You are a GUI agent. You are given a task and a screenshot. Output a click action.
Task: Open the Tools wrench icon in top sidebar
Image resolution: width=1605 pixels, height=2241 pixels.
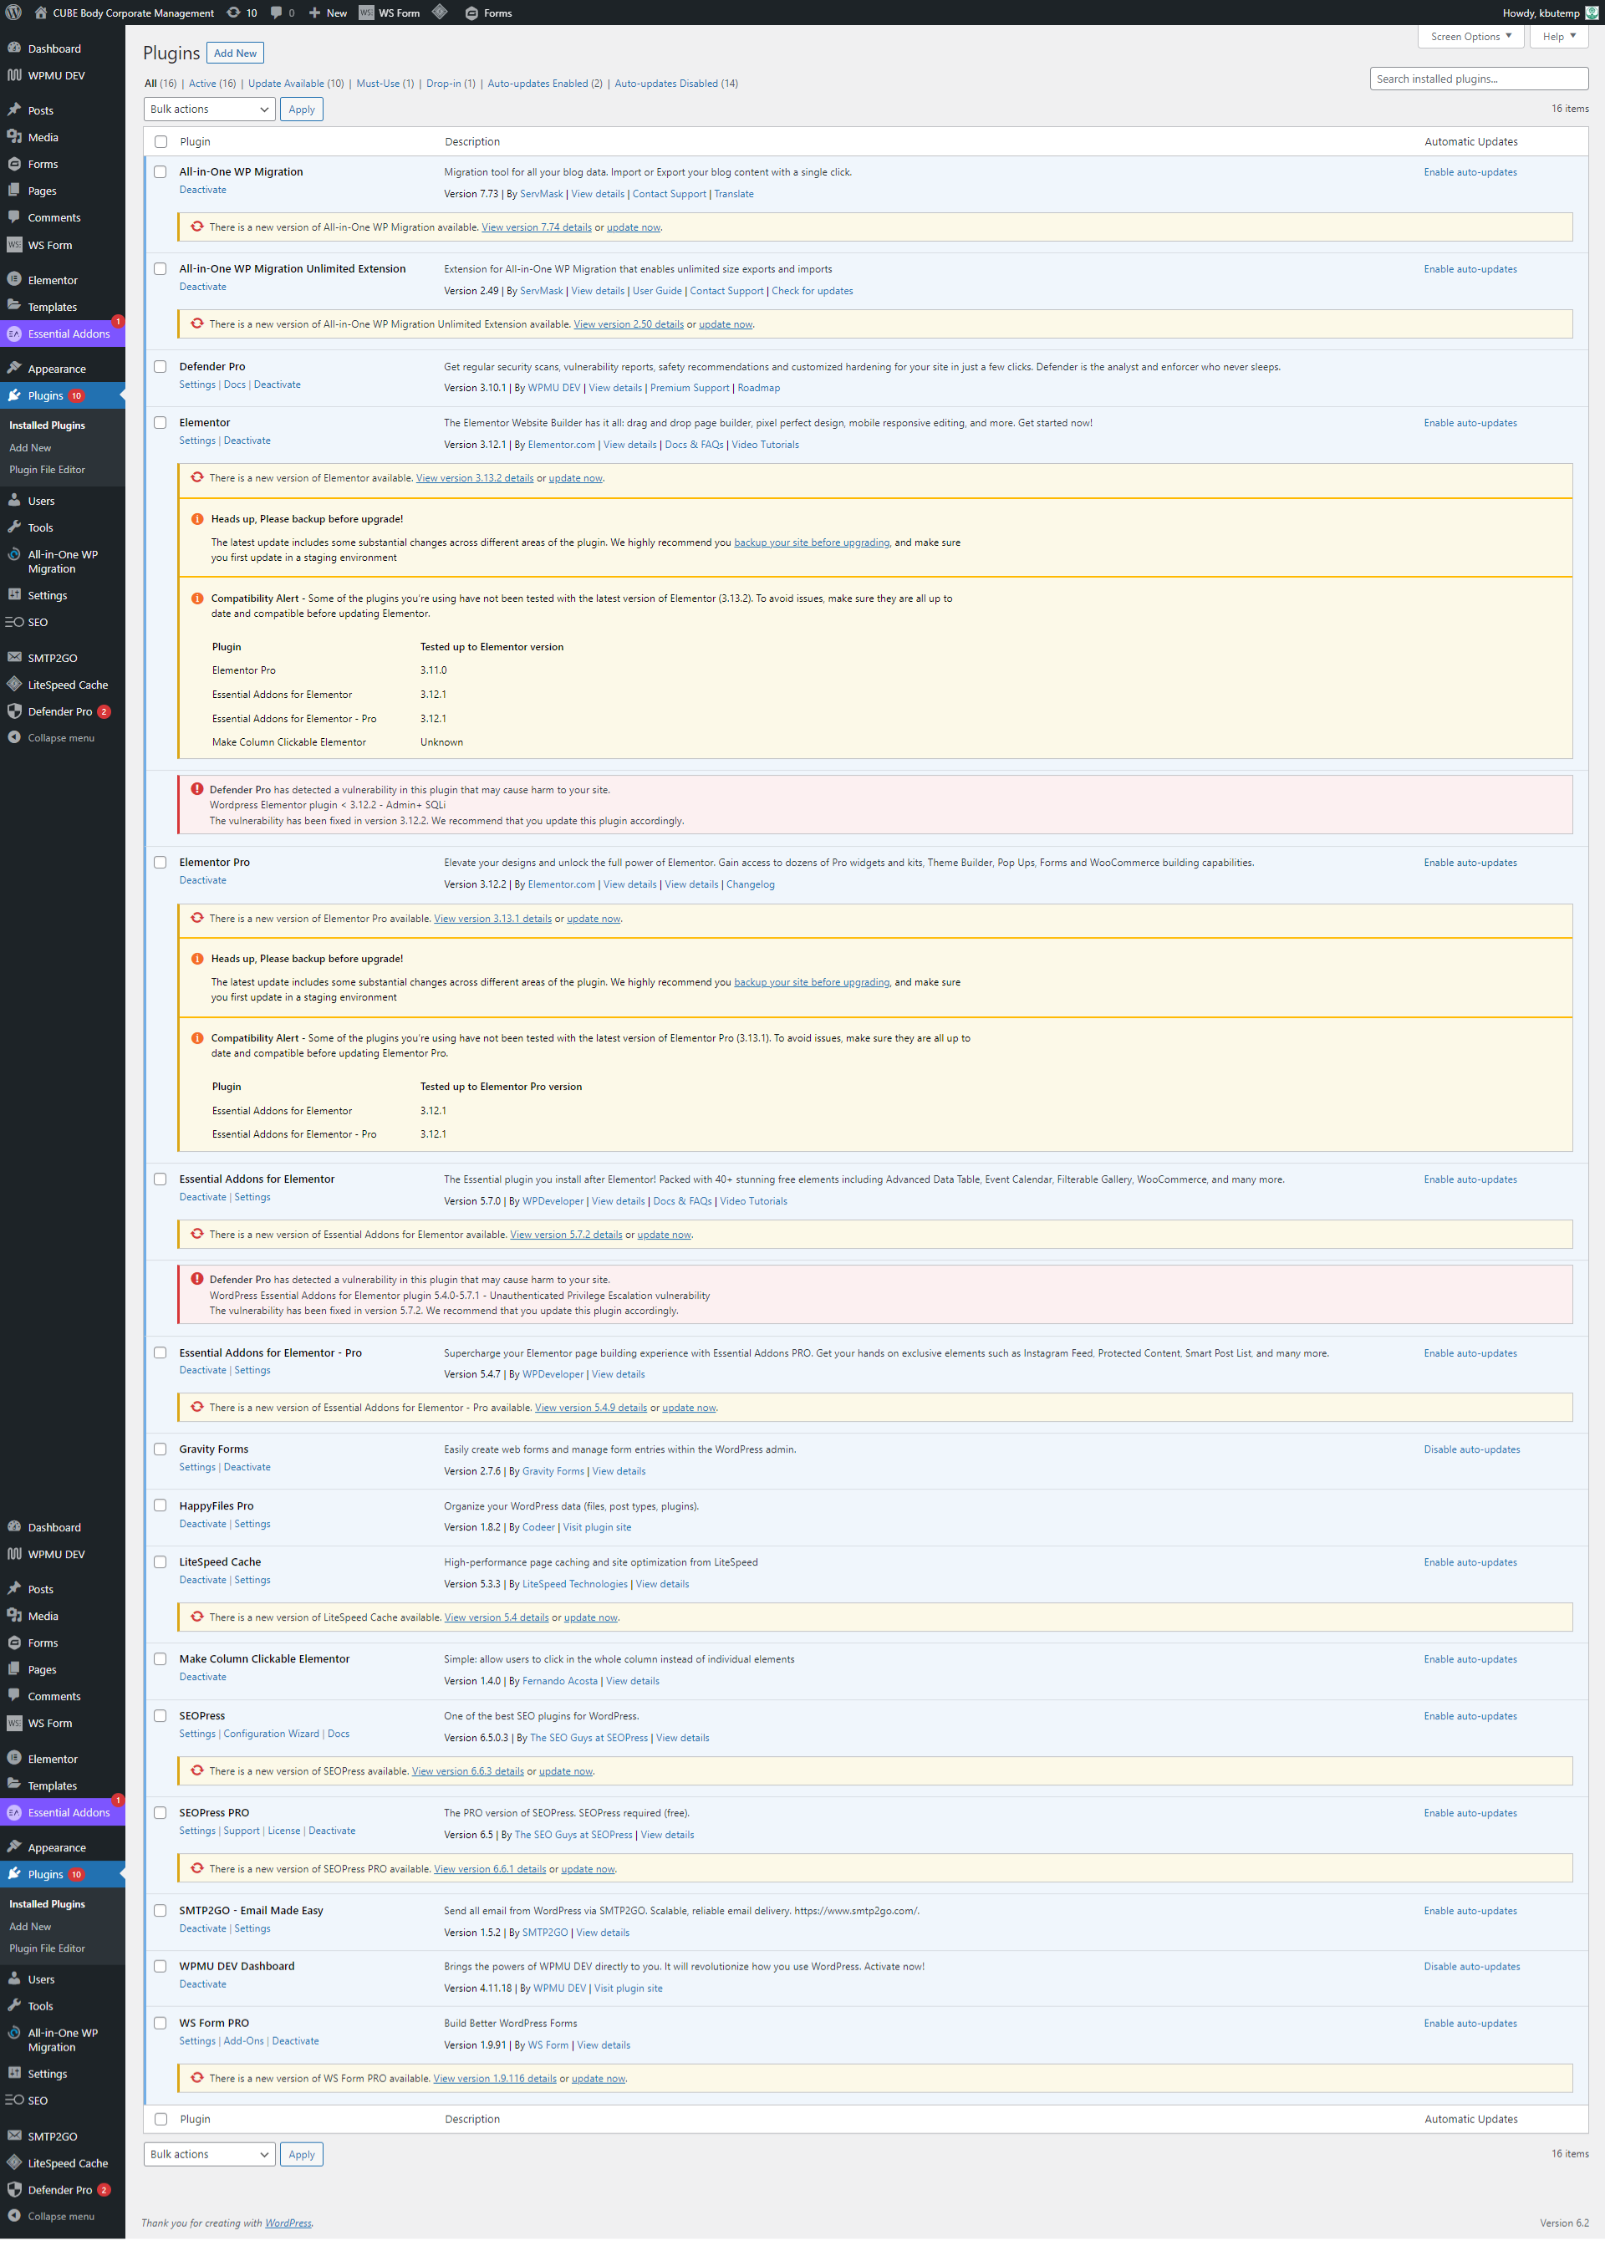point(14,527)
